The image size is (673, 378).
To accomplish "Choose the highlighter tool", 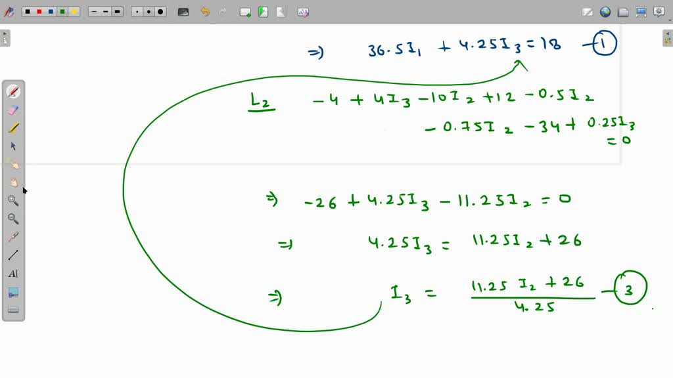I will click(x=13, y=127).
